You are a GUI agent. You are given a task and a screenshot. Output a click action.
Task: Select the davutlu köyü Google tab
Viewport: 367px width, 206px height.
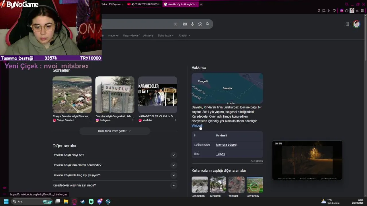(180, 4)
